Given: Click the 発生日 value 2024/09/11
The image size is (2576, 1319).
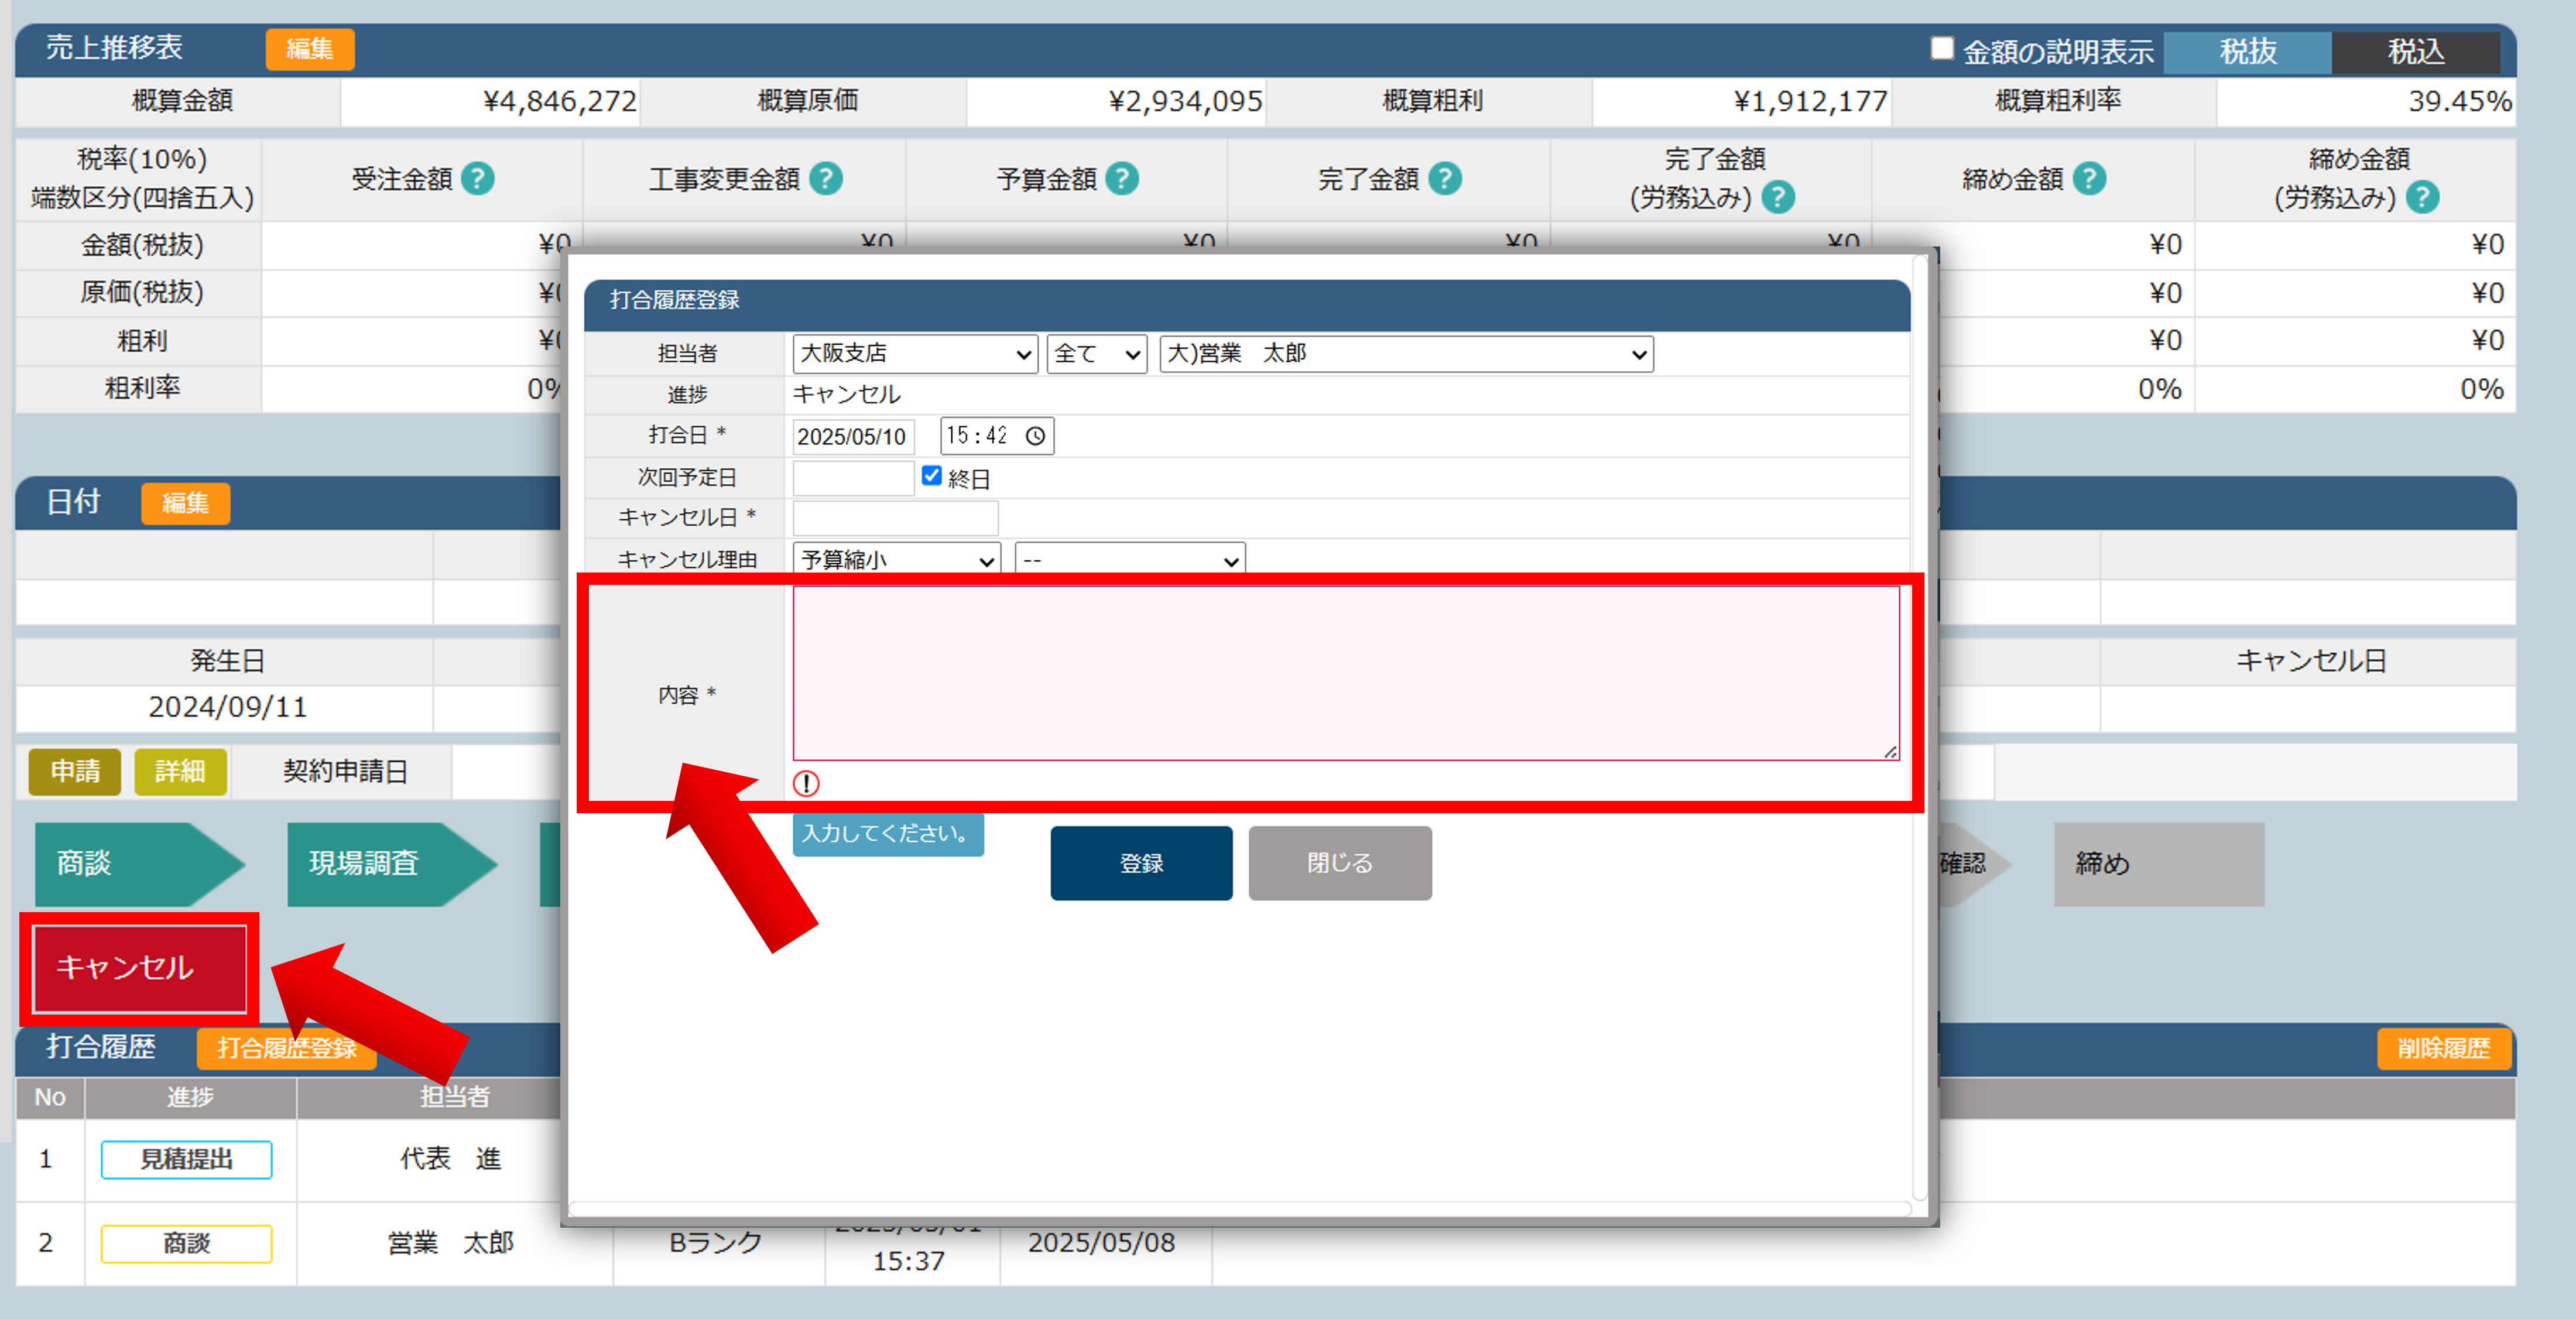Looking at the screenshot, I should pos(227,708).
